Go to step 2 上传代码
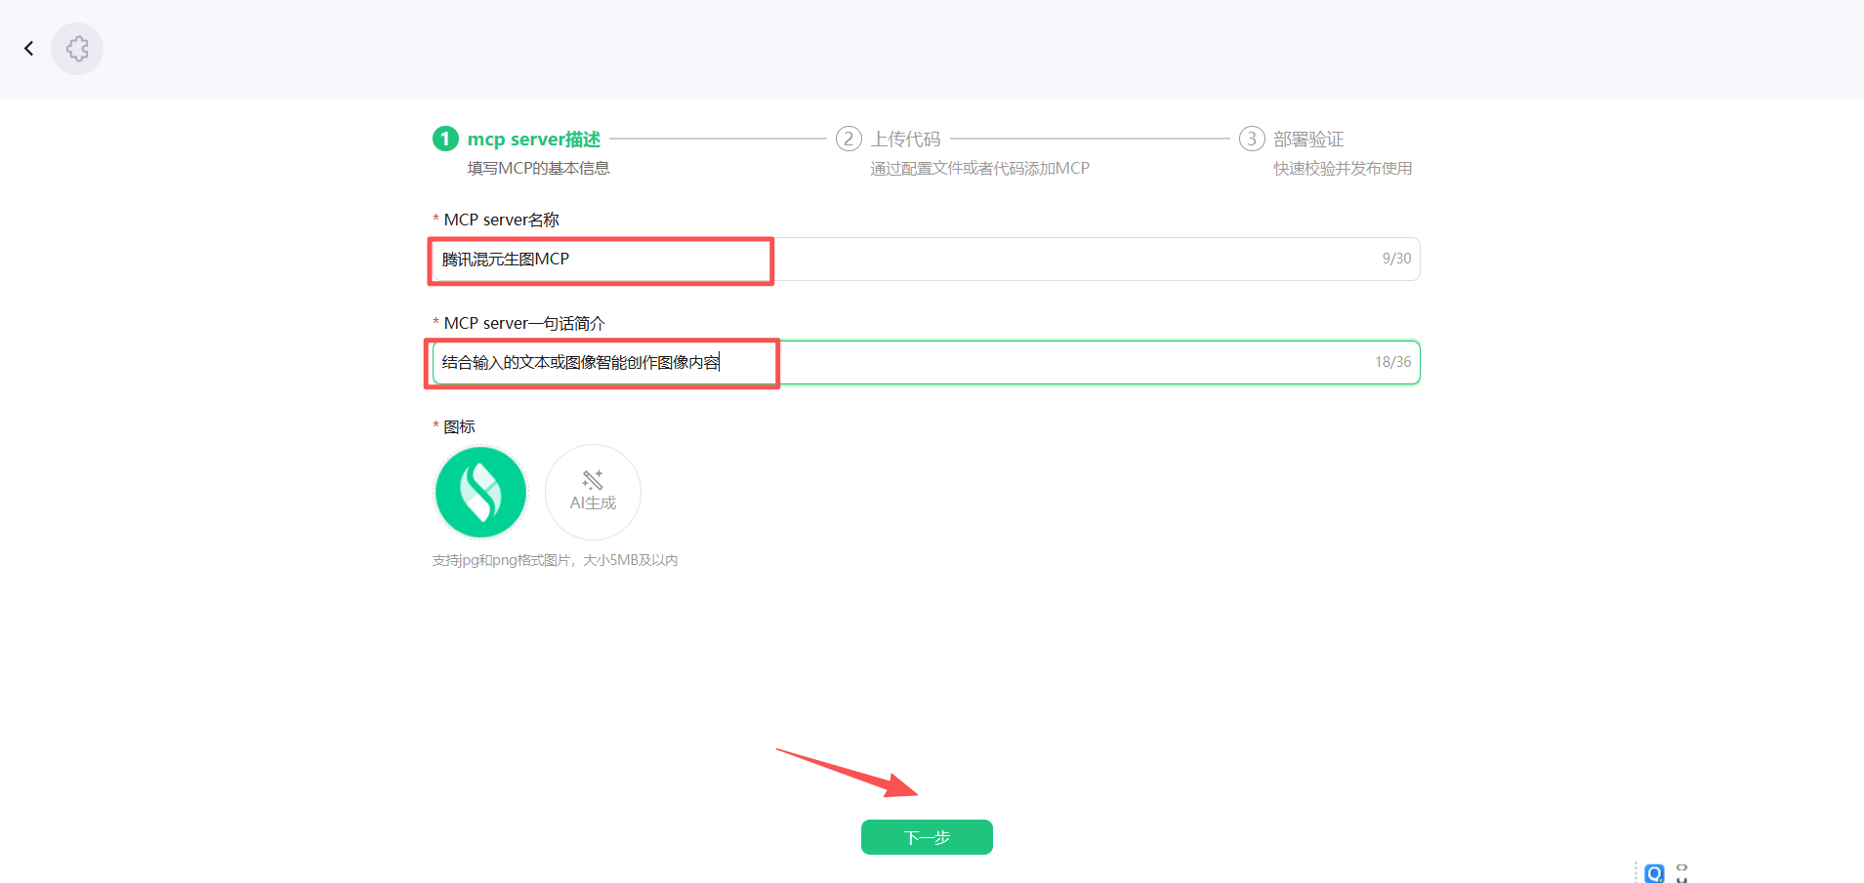The height and width of the screenshot is (883, 1864). click(889, 139)
